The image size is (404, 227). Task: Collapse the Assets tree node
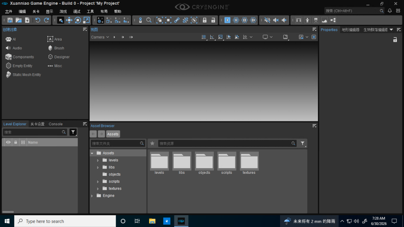tap(92, 153)
